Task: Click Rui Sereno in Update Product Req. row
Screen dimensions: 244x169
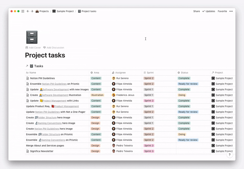Action: [x=120, y=106]
